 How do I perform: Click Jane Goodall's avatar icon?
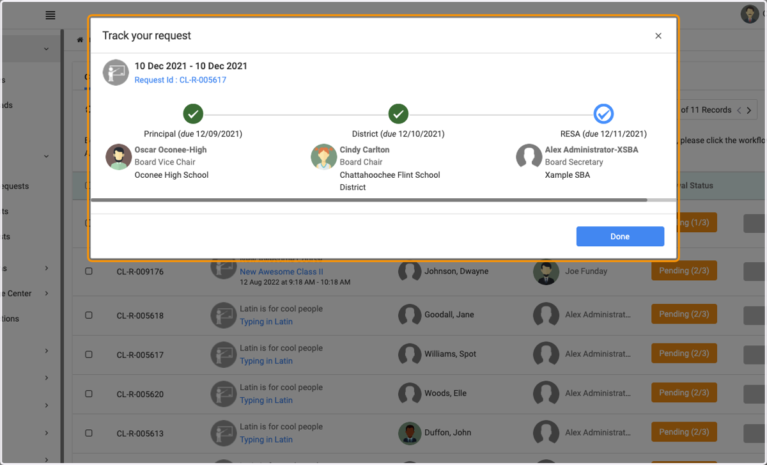(x=410, y=315)
